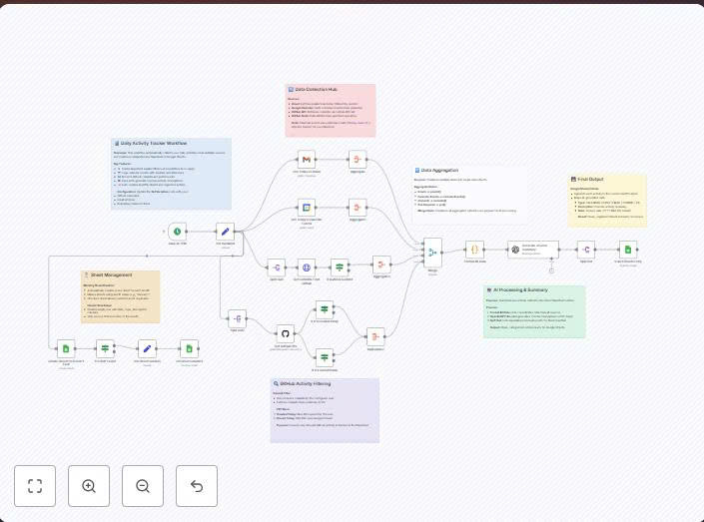The height and width of the screenshot is (522, 704).
Task: Select the AI Processing & Summary note
Action: [534, 311]
